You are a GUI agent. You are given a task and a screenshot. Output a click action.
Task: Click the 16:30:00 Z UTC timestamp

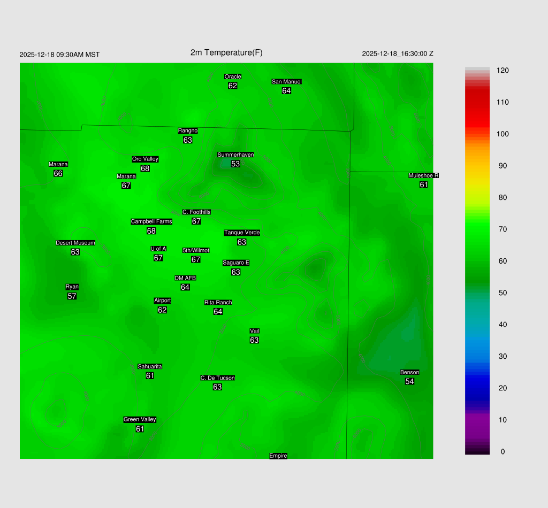[398, 53]
